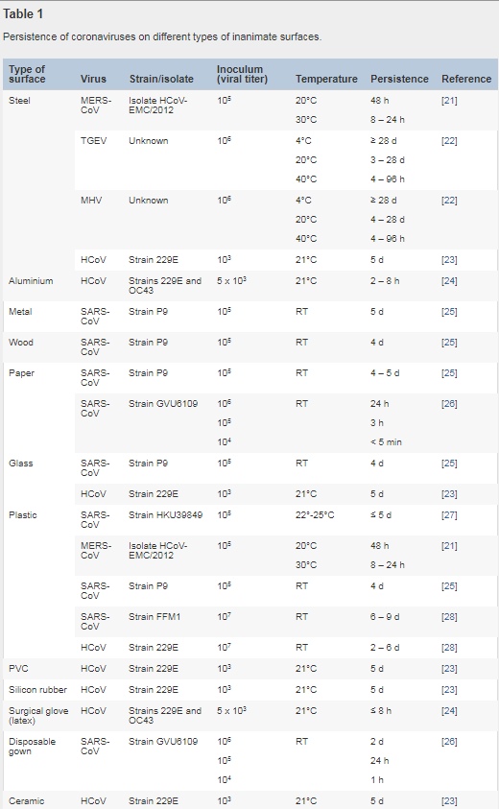The height and width of the screenshot is (809, 499).
Task: Click the Inoculum (viral titer) column header
Action: (x=242, y=74)
